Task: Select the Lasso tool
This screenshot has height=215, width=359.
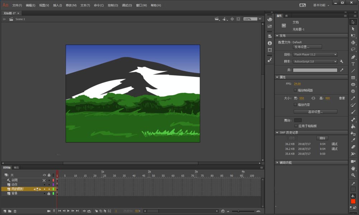Action: coord(353,49)
